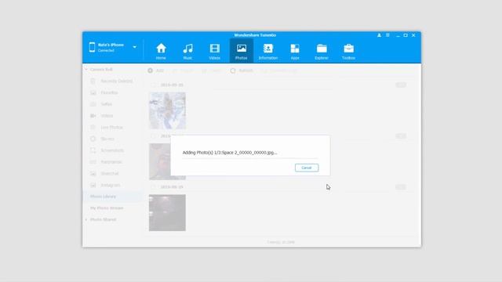Image resolution: width=502 pixels, height=282 pixels.
Task: Open the user account icon in title bar
Action: [x=379, y=35]
